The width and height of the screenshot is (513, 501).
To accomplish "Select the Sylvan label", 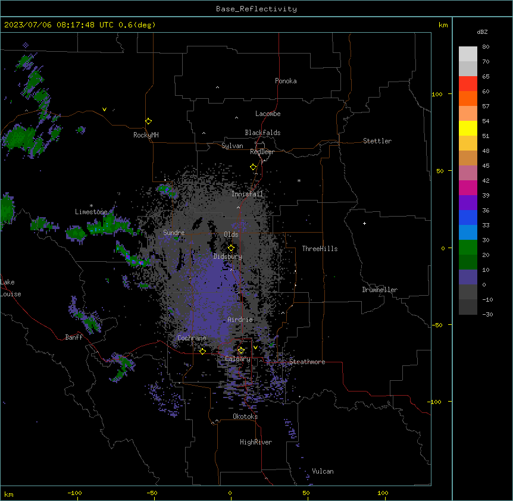I will coord(232,146).
